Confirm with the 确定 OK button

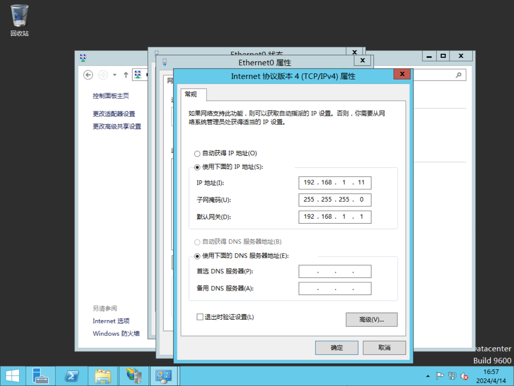(337, 348)
